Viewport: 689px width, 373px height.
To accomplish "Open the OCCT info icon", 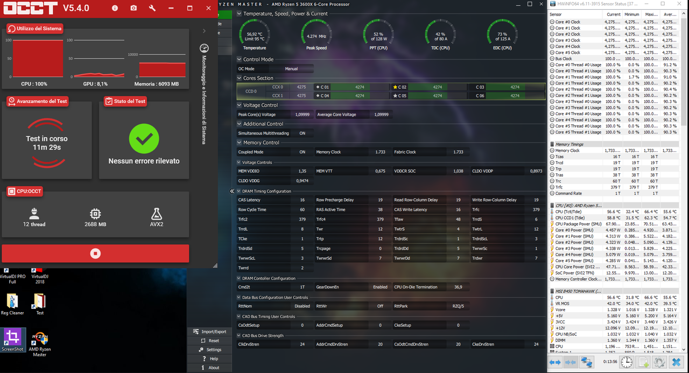I will click(x=115, y=9).
